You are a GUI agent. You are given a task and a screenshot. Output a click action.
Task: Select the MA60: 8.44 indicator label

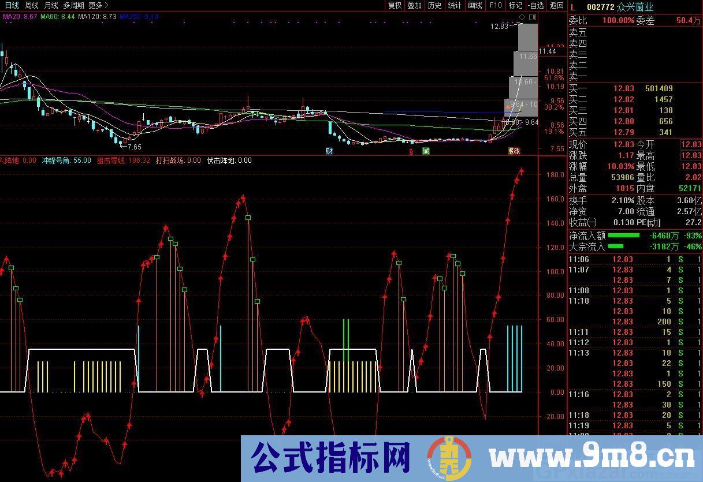pyautogui.click(x=58, y=17)
